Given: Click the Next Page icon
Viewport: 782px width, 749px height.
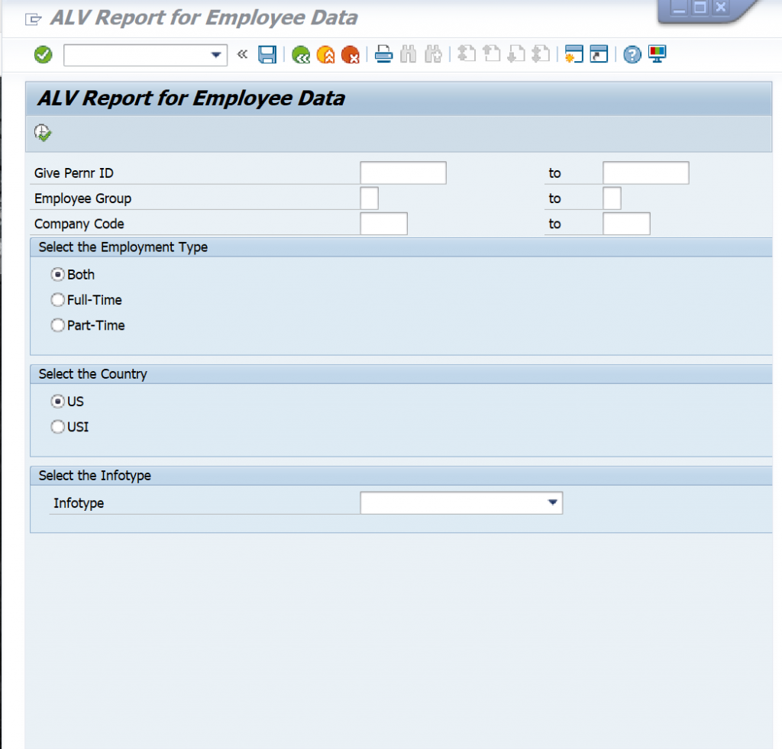Looking at the screenshot, I should (516, 53).
